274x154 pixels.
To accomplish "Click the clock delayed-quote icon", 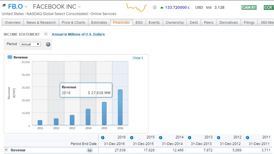I will [x=155, y=8].
